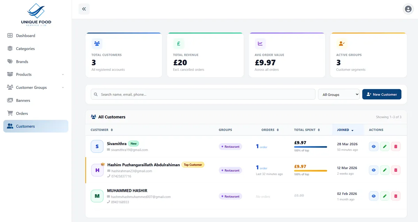The image size is (418, 222).
Task: Delete MUHAMMED HASHIR with trash icon
Action: pyautogui.click(x=396, y=196)
